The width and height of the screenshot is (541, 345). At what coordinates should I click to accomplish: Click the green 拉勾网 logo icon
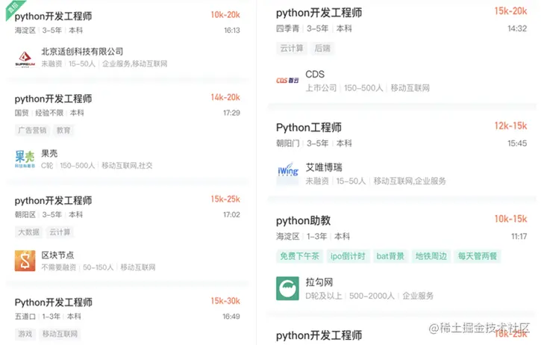(287, 288)
